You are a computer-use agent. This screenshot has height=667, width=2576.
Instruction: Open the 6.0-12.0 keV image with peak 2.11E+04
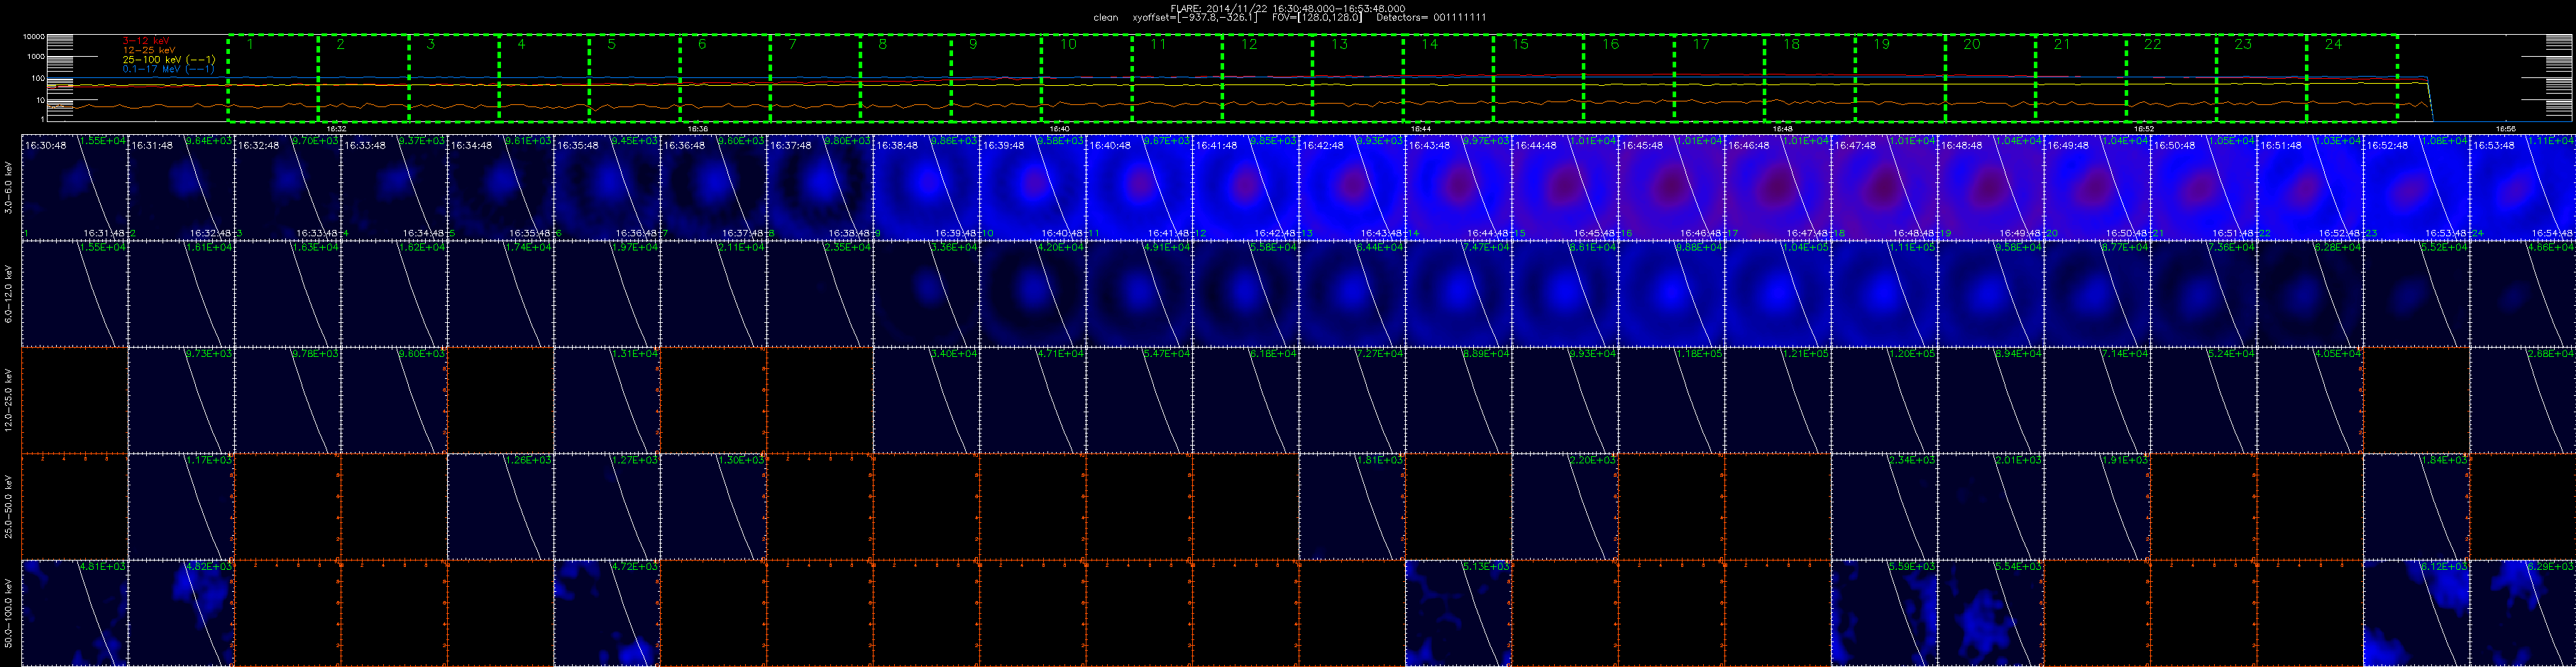click(713, 294)
